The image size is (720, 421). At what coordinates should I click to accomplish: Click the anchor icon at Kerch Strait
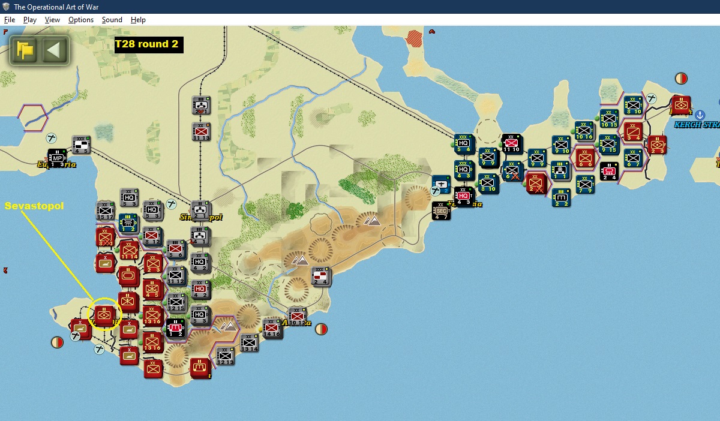700,115
